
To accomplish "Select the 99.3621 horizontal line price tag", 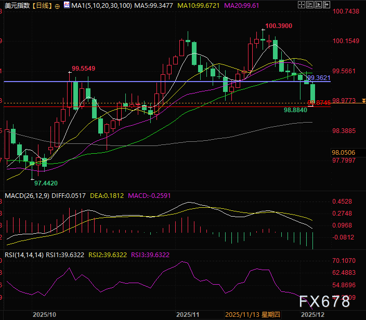I will click(319, 77).
